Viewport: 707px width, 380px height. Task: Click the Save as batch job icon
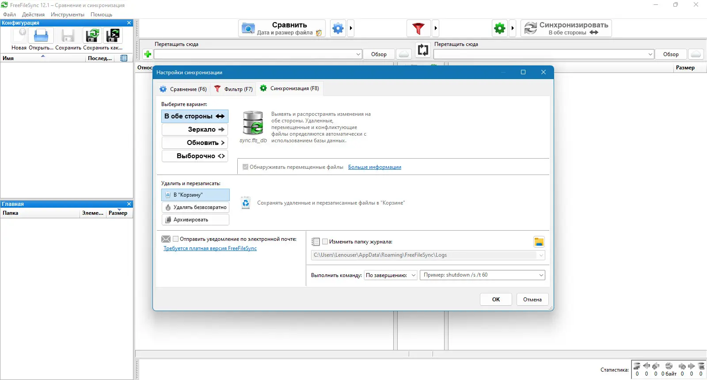coord(113,36)
